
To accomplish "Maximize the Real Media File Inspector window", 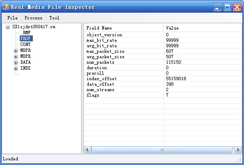I will [x=227, y=7].
